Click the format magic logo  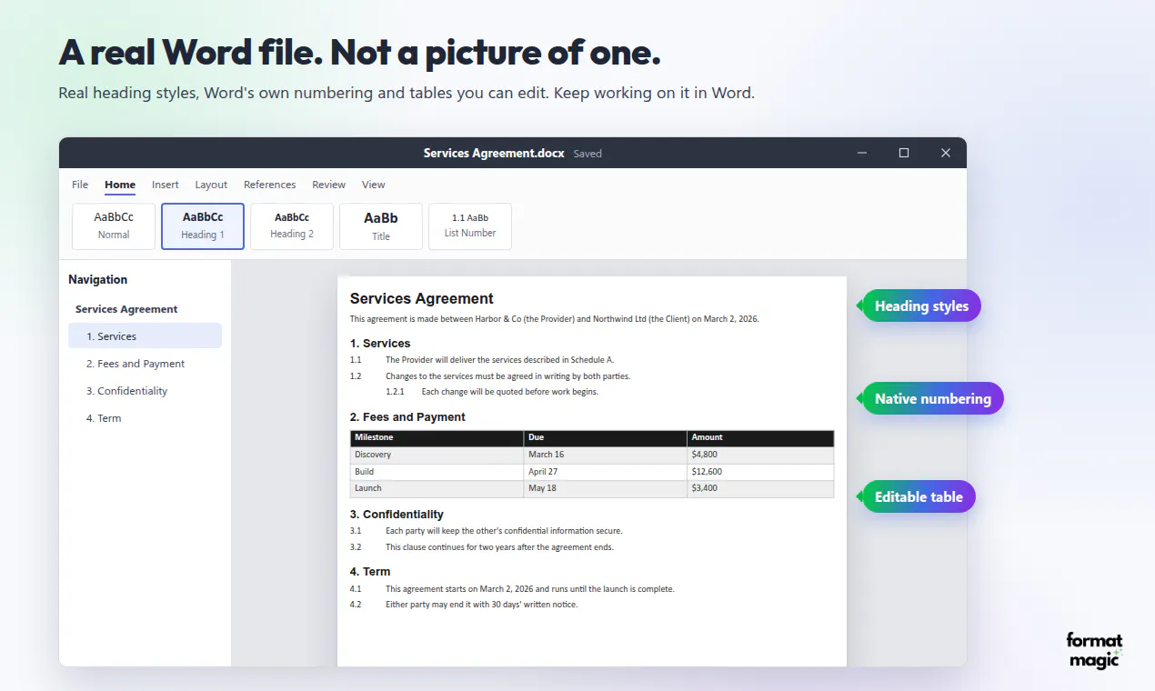1095,651
